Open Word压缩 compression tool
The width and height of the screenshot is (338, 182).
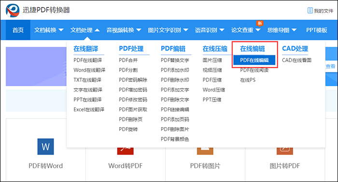coord(213,90)
